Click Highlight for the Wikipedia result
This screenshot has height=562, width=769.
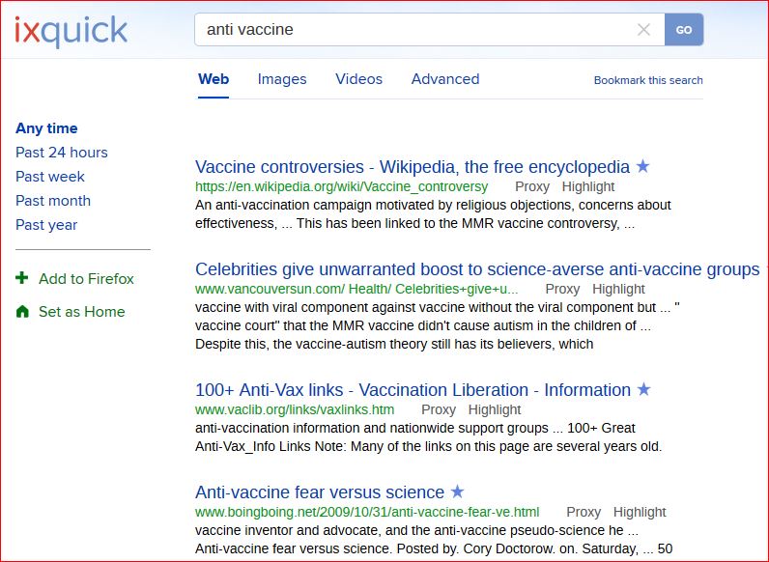pos(588,186)
